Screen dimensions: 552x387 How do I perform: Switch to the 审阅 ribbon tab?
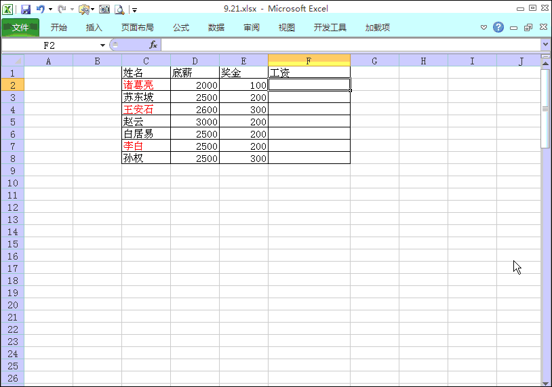point(252,27)
